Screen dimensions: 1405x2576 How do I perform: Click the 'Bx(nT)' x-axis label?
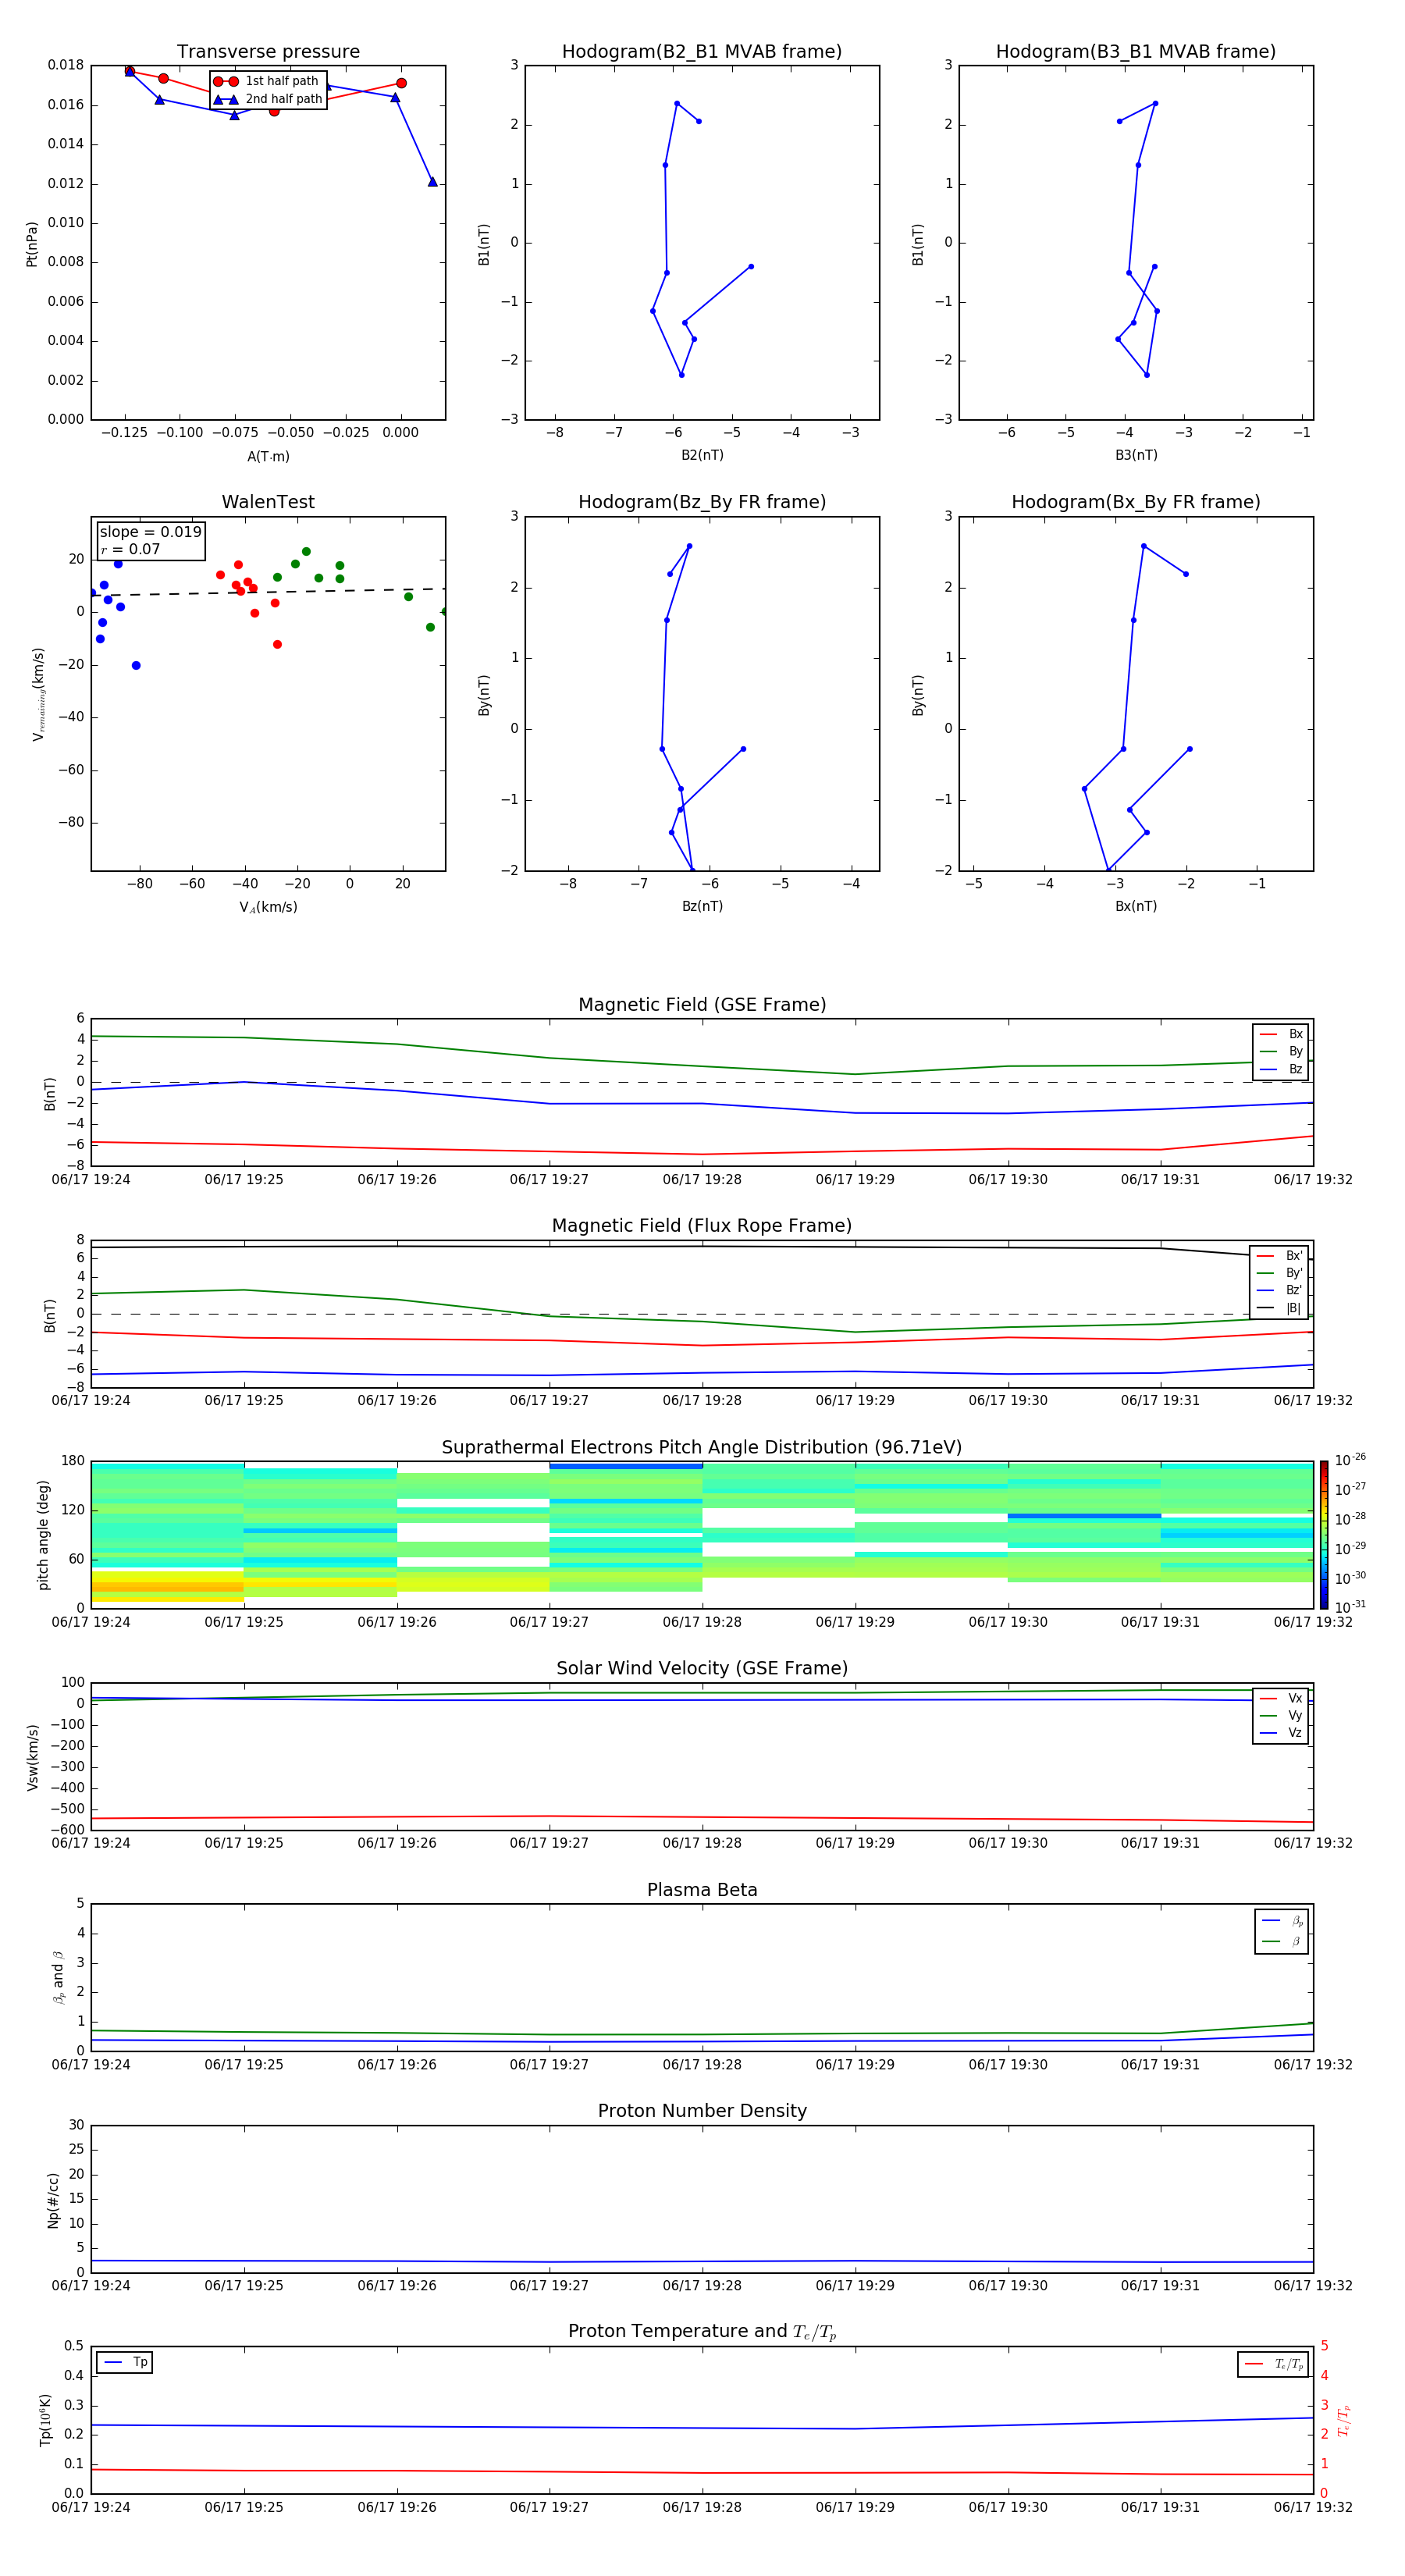click(1136, 906)
